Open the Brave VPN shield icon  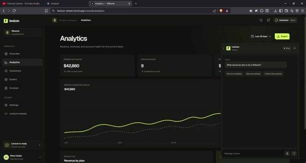pyautogui.click(x=297, y=11)
